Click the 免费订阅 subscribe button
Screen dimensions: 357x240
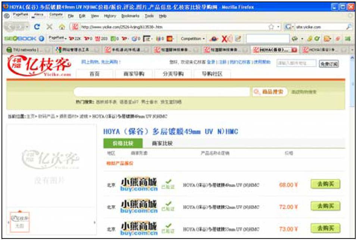click(x=329, y=64)
